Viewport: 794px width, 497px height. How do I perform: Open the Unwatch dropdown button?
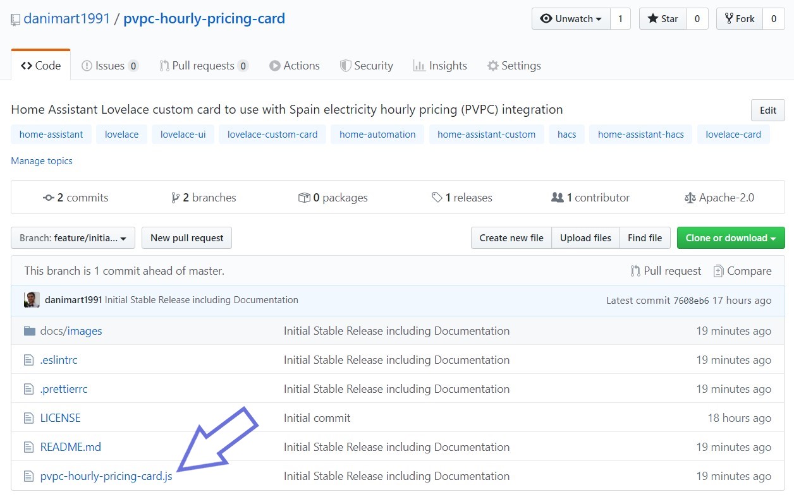click(571, 19)
